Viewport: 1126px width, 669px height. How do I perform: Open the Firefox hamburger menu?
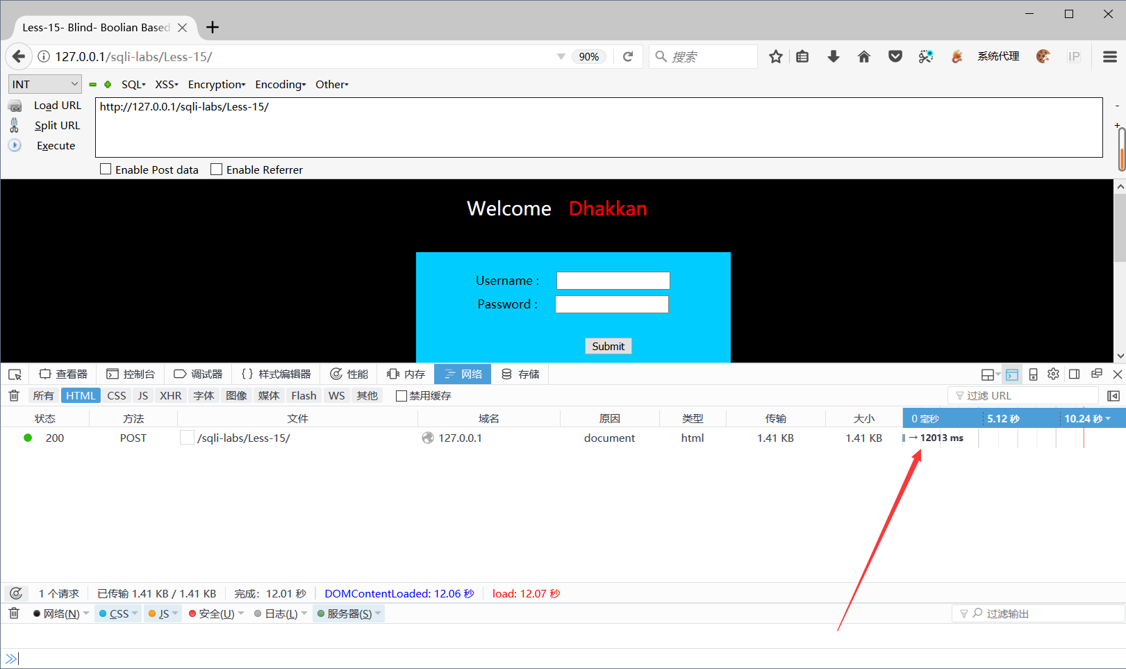(x=1109, y=56)
